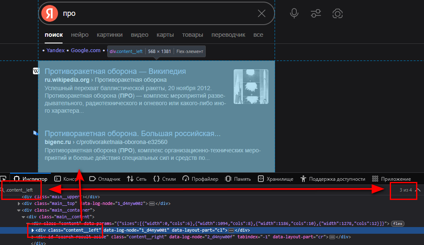Click the "3 из 4" match counter
This screenshot has height=245, width=424.
pos(406,190)
